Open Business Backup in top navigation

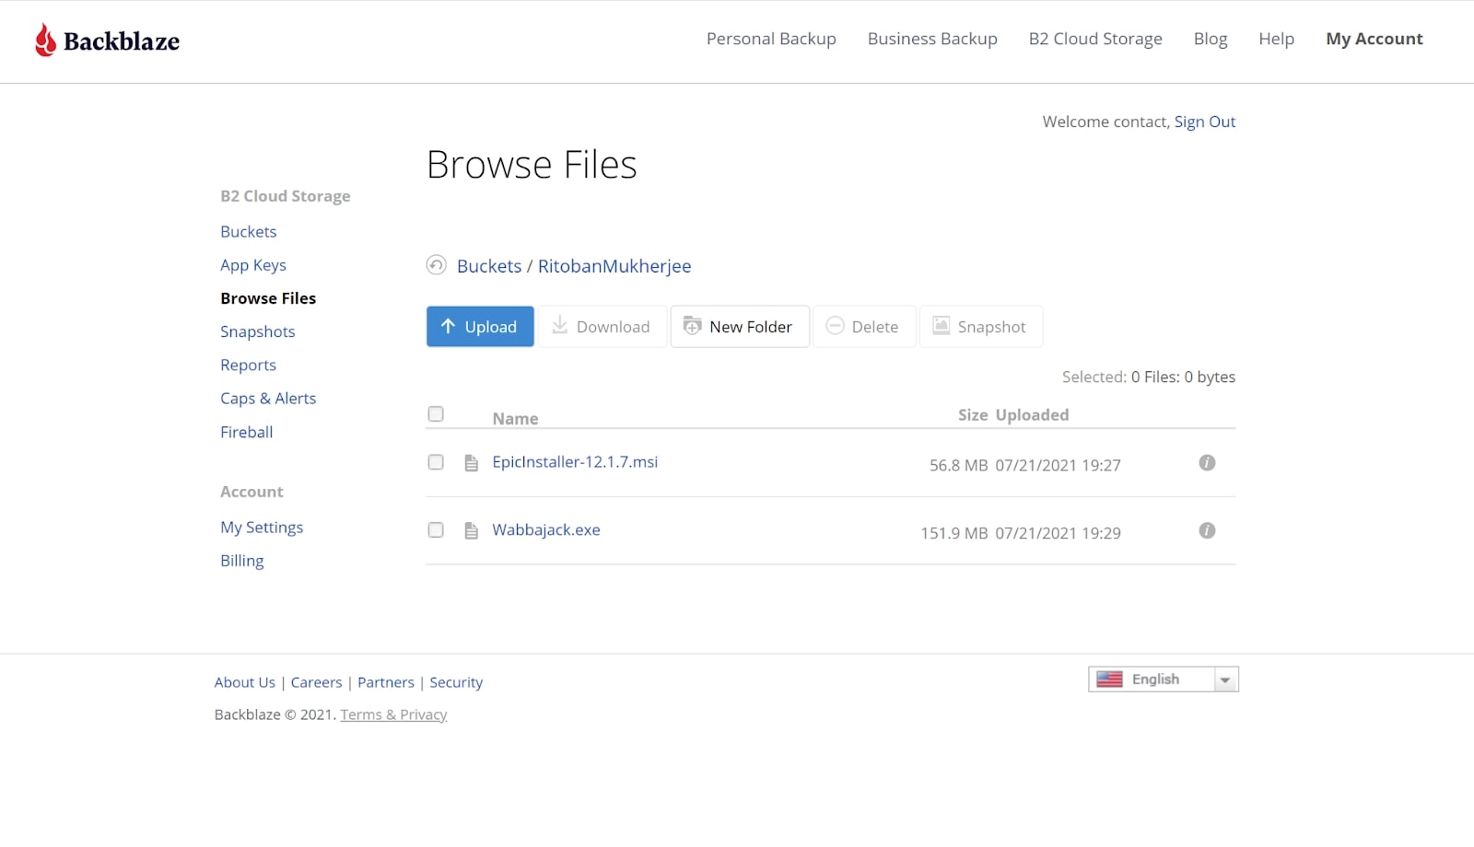pos(932,39)
